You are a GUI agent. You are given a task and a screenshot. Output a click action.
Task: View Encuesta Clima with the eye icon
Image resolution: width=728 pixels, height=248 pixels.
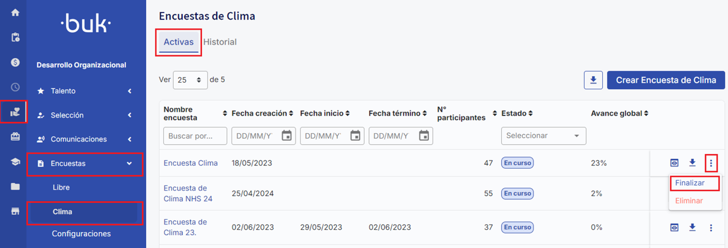click(x=674, y=163)
